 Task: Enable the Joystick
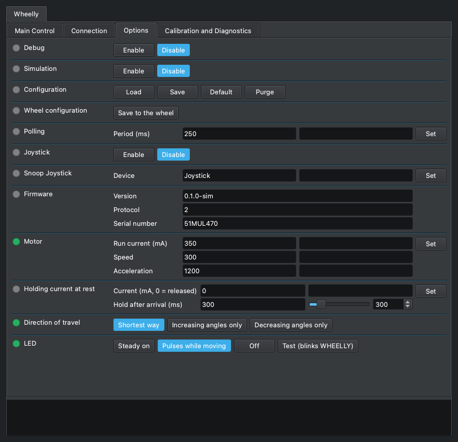click(134, 155)
